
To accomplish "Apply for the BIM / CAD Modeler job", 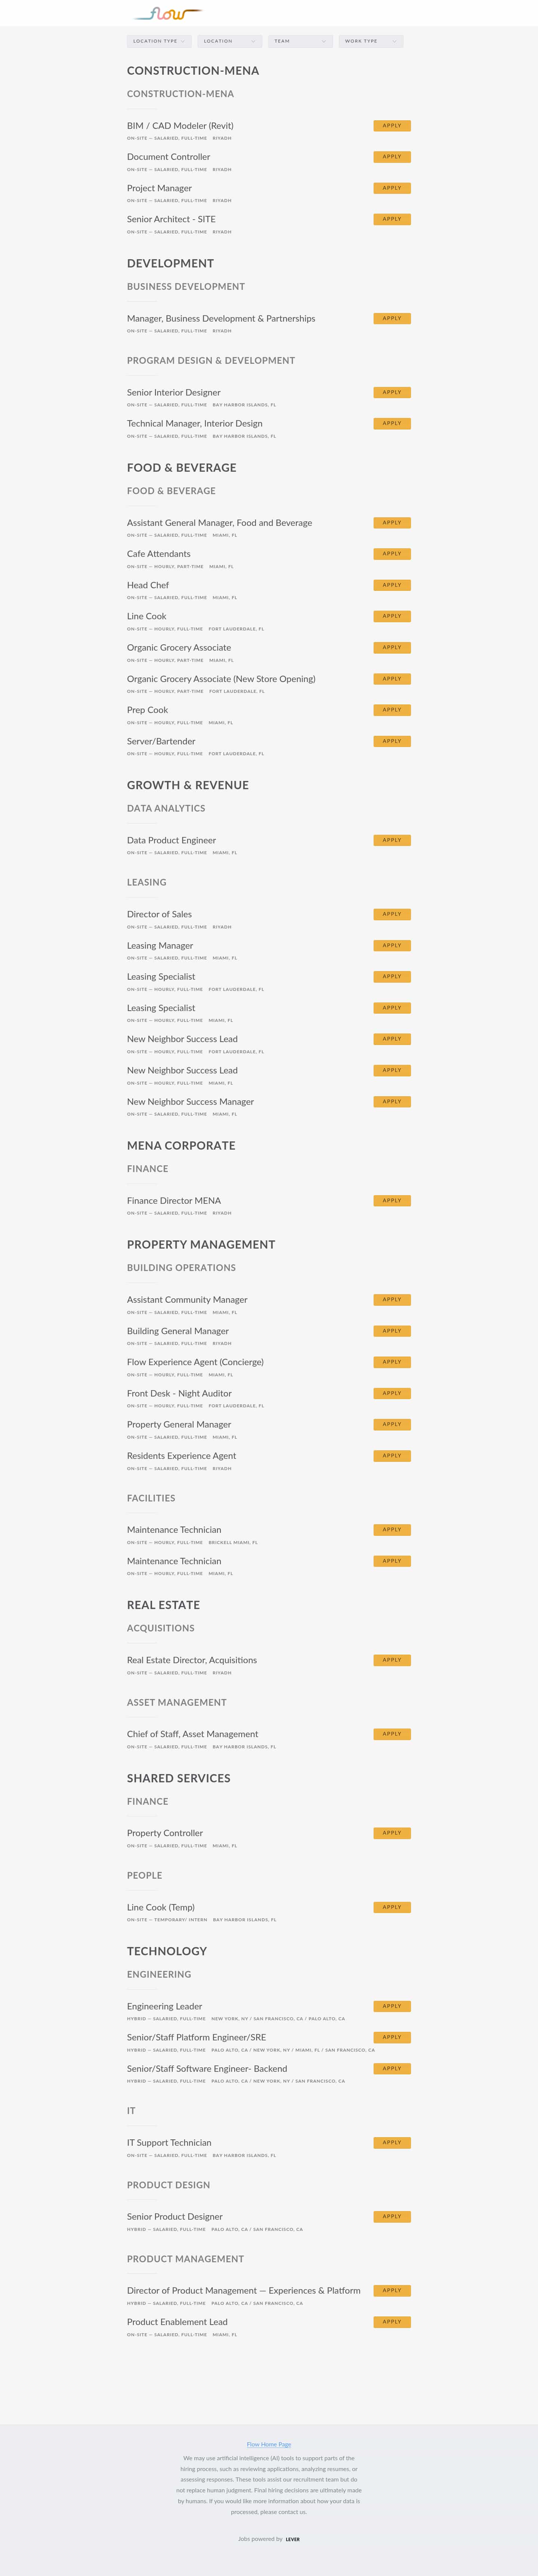I will (x=392, y=126).
